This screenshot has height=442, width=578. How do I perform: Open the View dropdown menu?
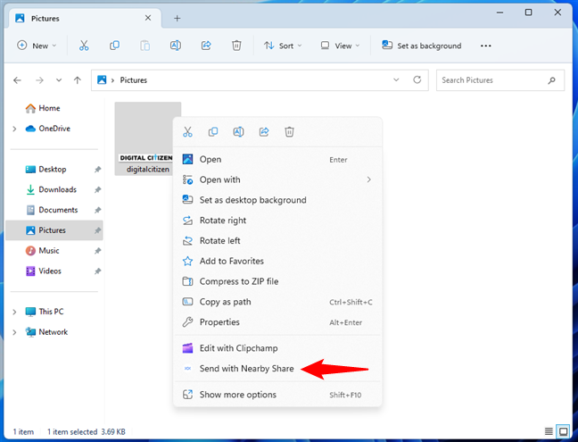tap(341, 46)
